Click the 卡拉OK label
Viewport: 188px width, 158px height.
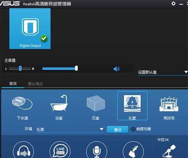pos(163,140)
